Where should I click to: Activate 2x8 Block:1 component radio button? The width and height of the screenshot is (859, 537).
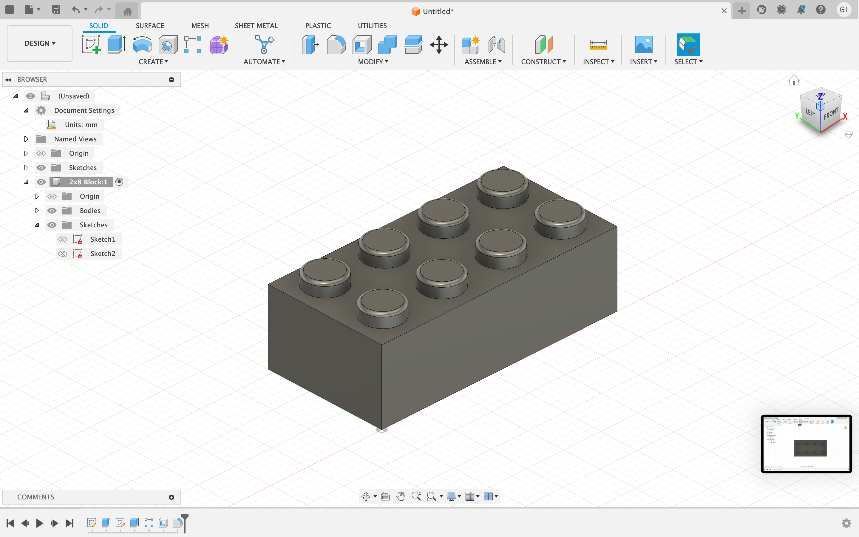(119, 182)
